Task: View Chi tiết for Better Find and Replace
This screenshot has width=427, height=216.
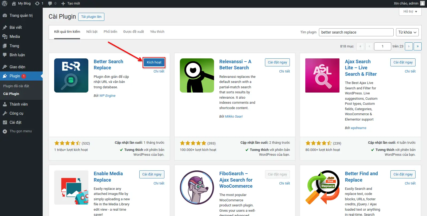Action: [x=410, y=183]
